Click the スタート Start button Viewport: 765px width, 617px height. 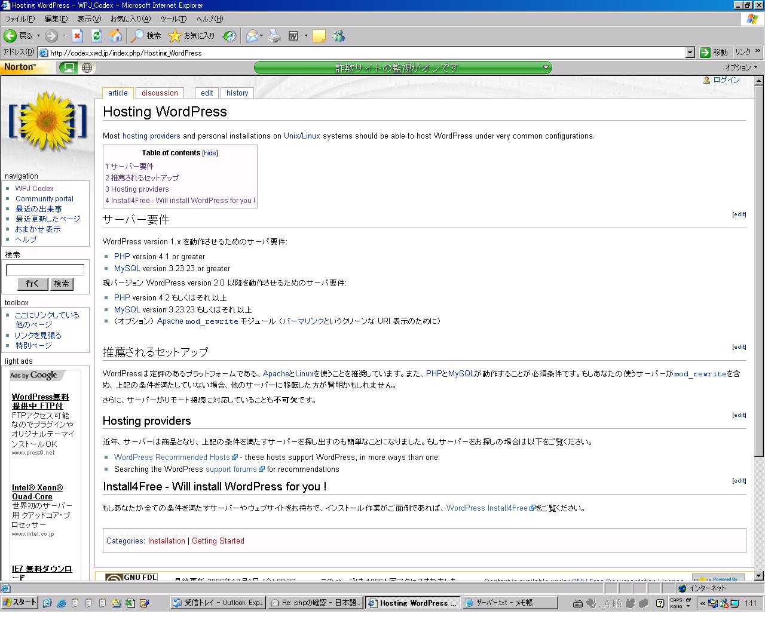point(19,603)
